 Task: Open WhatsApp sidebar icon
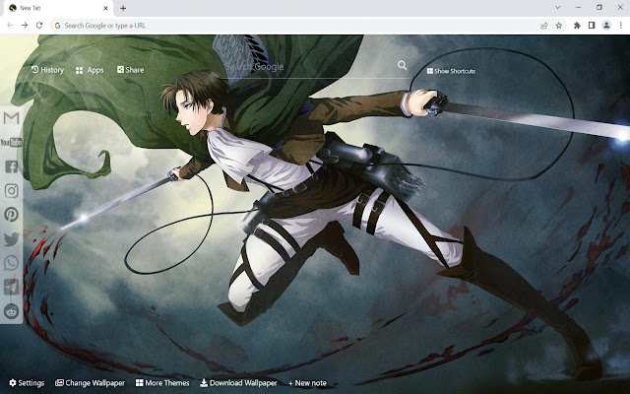point(11,263)
